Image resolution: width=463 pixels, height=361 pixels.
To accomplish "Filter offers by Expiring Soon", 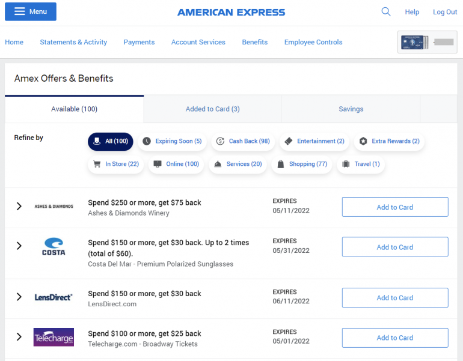I will [x=172, y=141].
